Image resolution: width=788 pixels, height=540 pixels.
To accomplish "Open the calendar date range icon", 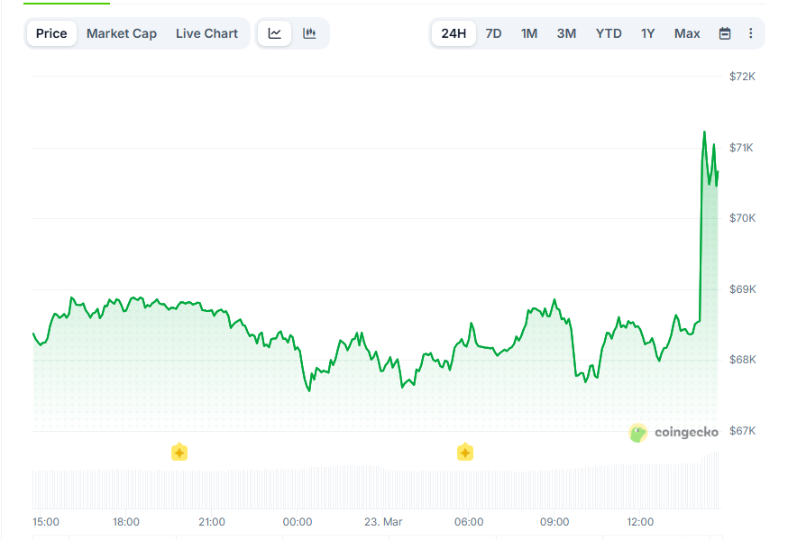I will pos(725,32).
